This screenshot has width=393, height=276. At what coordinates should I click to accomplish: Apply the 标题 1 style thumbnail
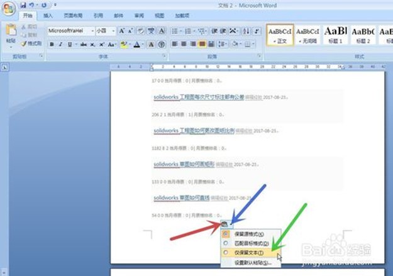(x=335, y=34)
